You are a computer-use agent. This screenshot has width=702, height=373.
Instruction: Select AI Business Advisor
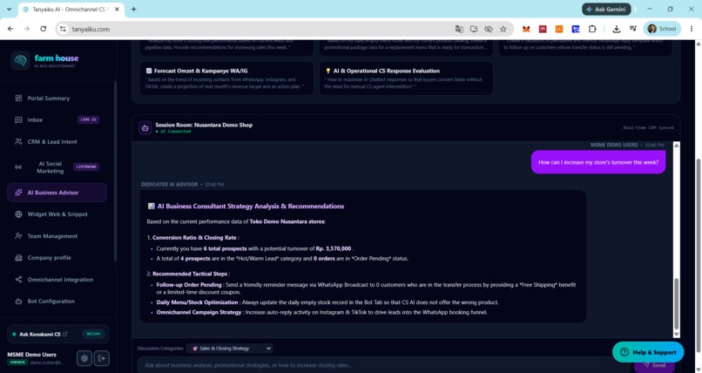57,193
